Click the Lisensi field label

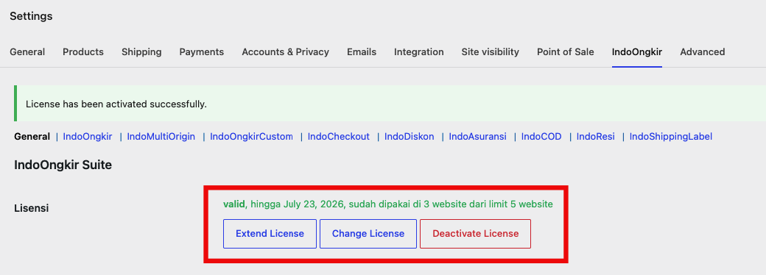[x=31, y=208]
